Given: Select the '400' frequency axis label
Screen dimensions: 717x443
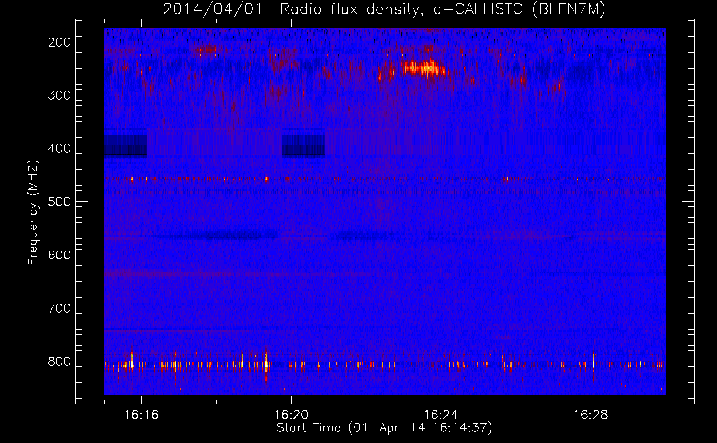Looking at the screenshot, I should 59,148.
